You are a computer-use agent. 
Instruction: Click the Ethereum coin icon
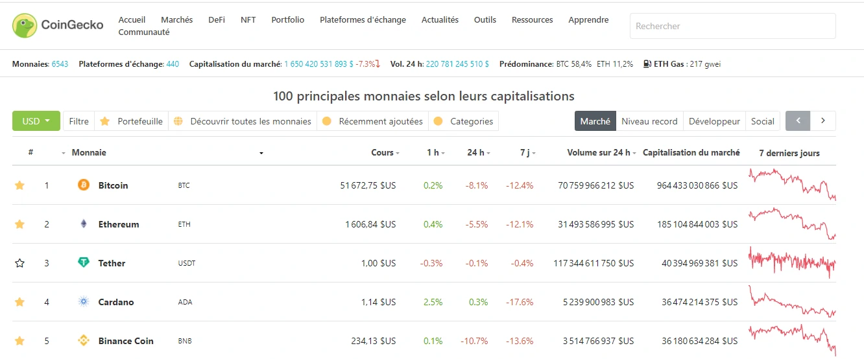84,224
